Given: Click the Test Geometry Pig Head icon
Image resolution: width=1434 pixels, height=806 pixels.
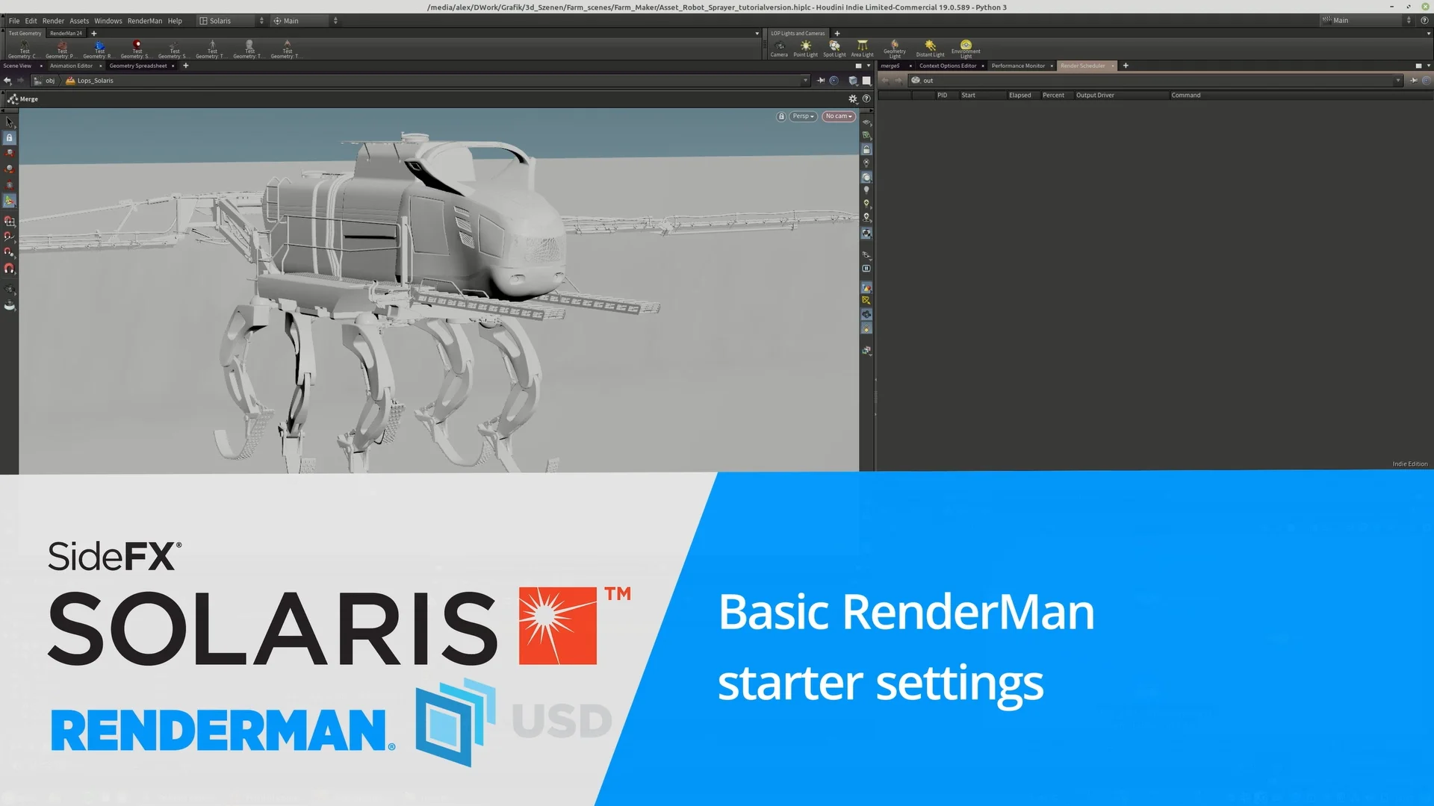Looking at the screenshot, I should tap(62, 49).
